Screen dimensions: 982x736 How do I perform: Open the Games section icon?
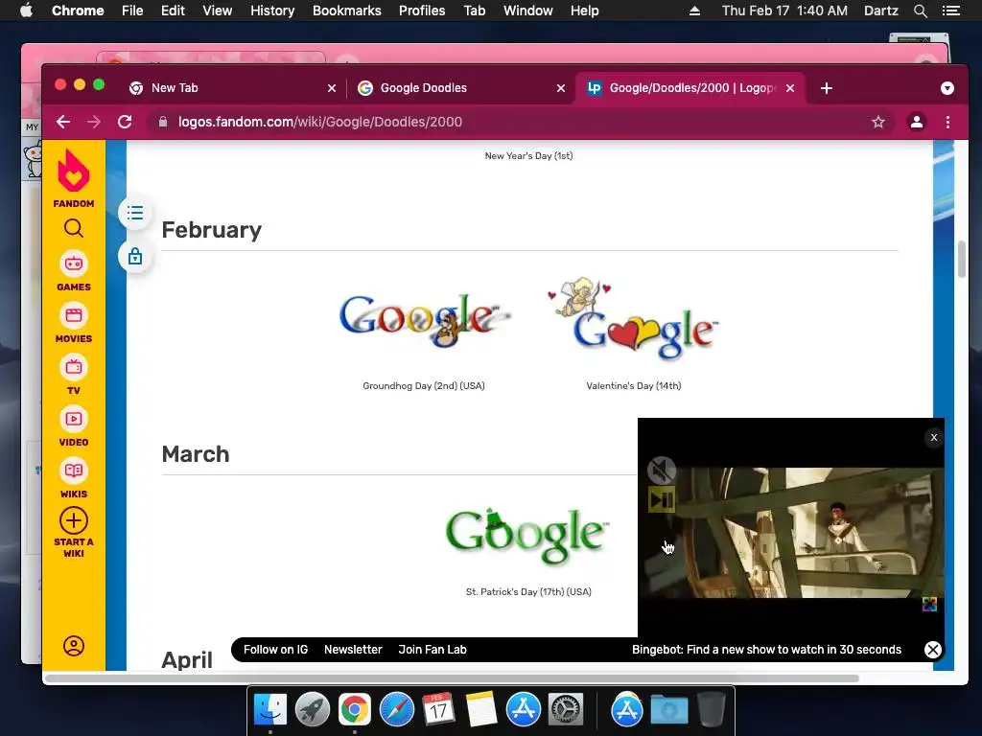tap(73, 264)
